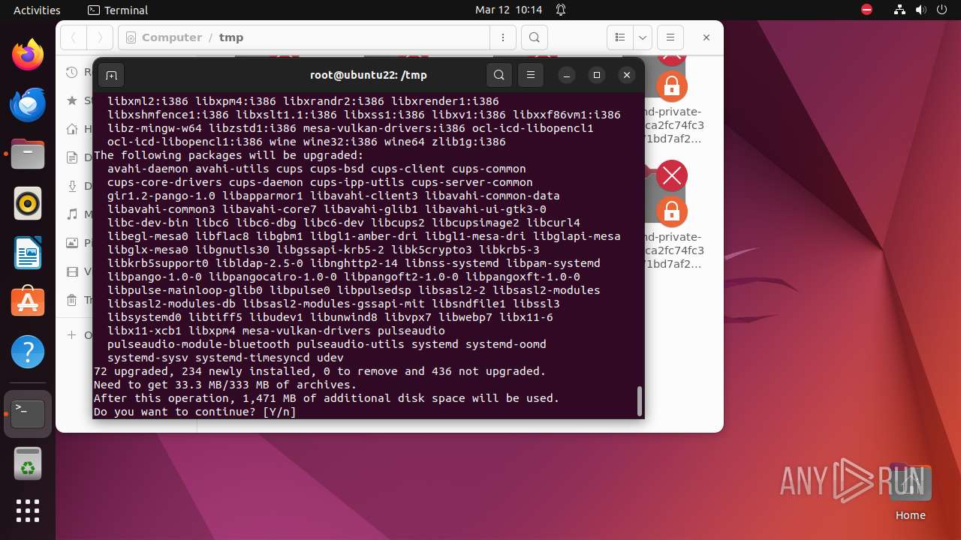
Task: Search files in Files window
Action: 534,37
